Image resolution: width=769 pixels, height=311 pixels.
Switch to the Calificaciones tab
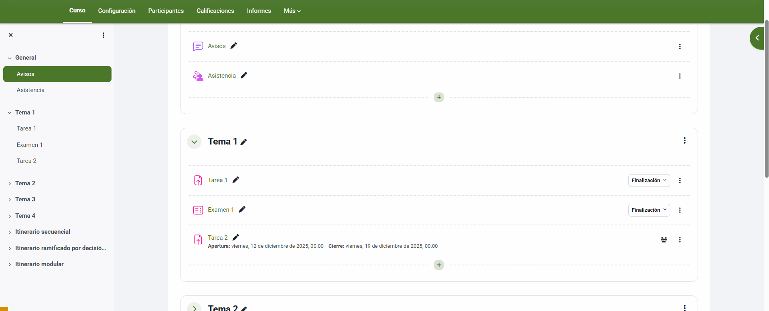coord(215,11)
